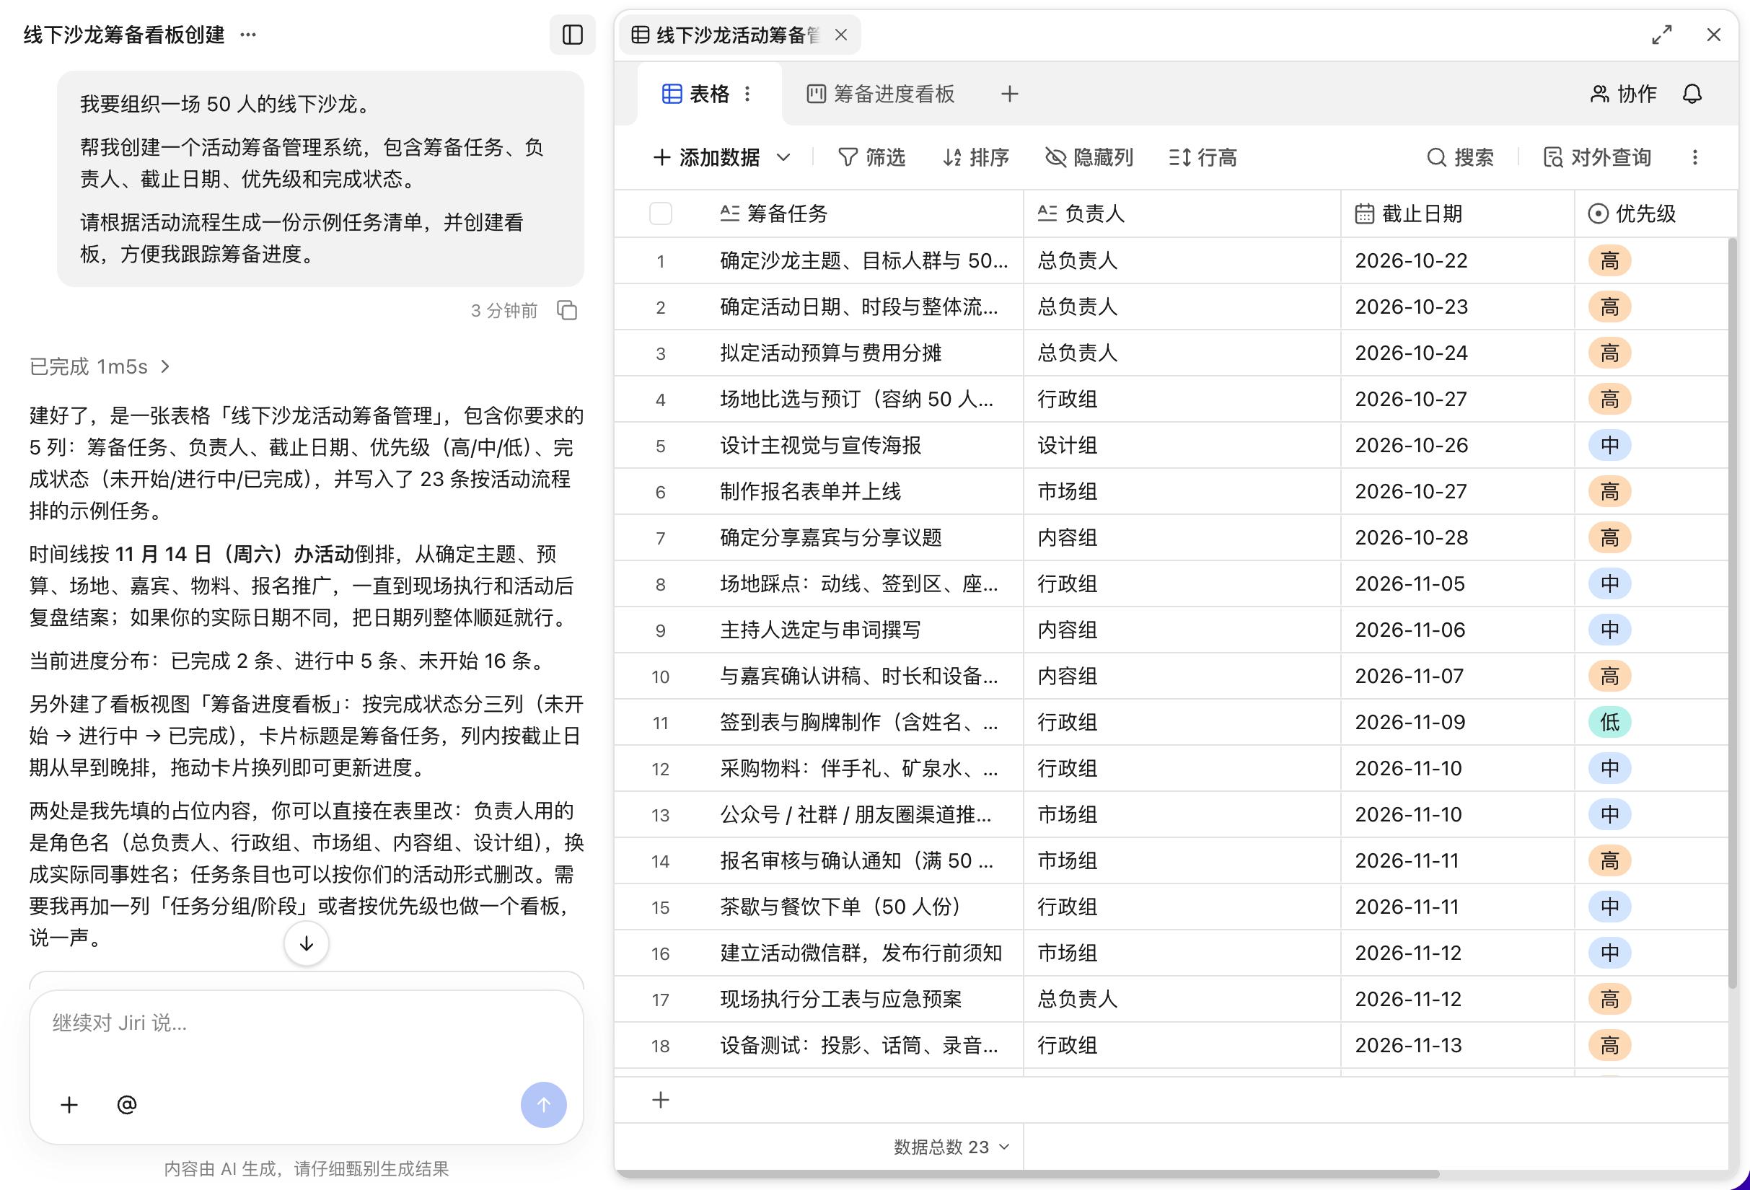Open 行高 row height tool
The image size is (1750, 1190).
(1203, 157)
